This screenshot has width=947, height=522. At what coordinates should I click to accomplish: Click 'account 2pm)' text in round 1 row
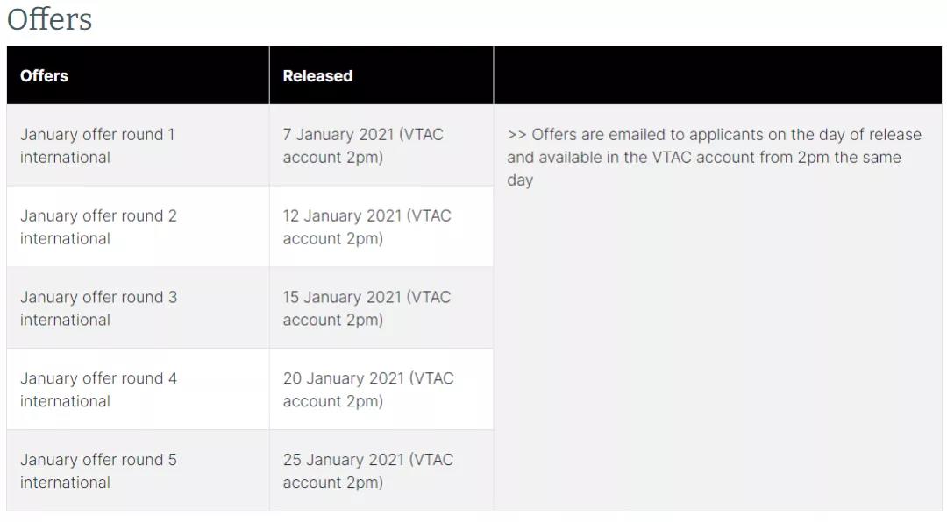pyautogui.click(x=333, y=158)
